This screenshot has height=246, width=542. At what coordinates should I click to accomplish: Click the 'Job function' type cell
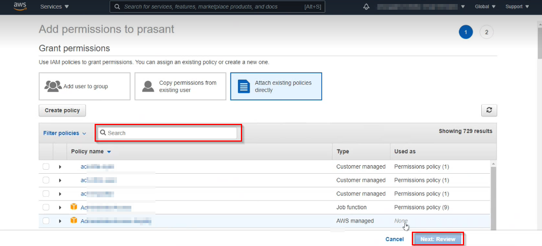tap(351, 208)
